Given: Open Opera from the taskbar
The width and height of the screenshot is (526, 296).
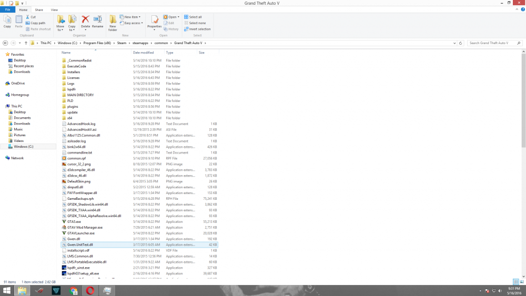Looking at the screenshot, I should [90, 290].
